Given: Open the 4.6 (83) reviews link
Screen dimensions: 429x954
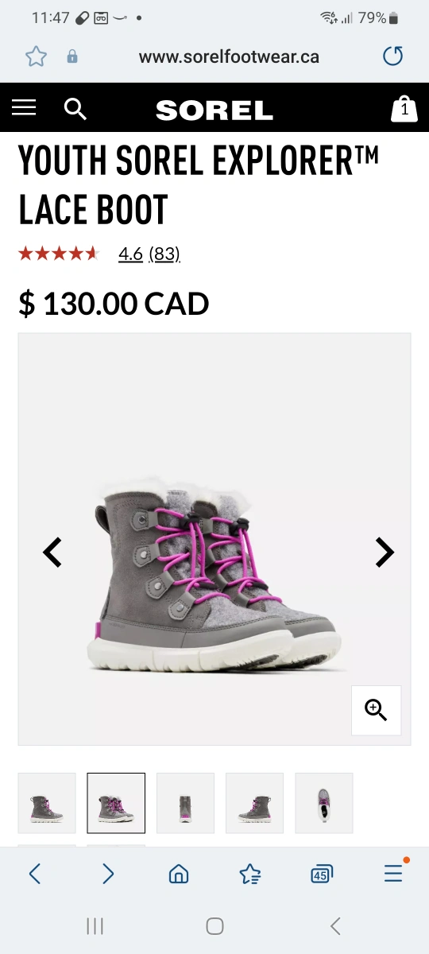Looking at the screenshot, I should [149, 254].
